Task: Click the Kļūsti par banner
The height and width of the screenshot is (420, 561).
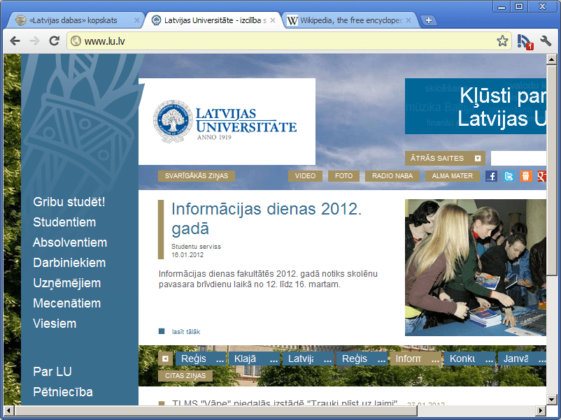Action: pos(476,106)
